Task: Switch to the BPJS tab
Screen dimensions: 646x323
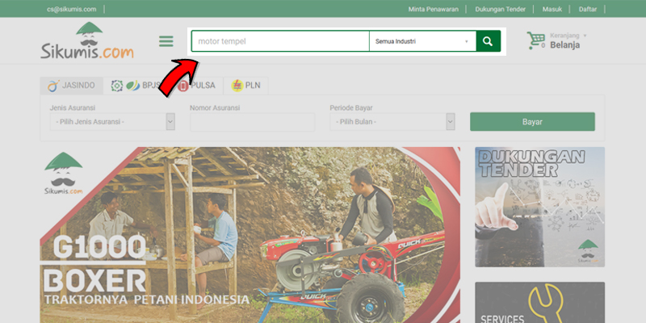Action: pos(136,86)
